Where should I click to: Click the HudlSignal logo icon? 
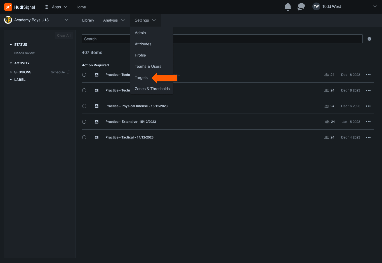coord(8,7)
